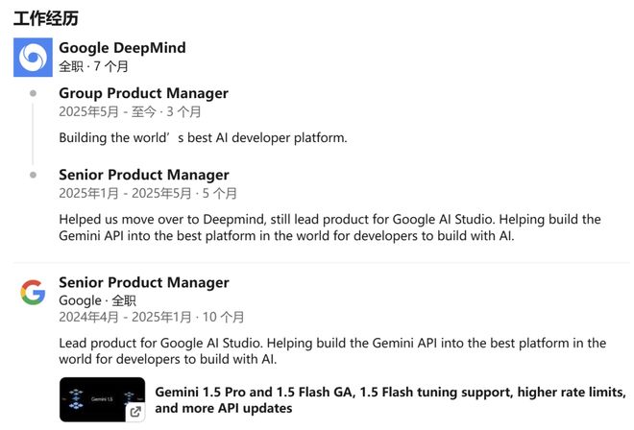
Task: Click the Google G logo
Action: (33, 292)
